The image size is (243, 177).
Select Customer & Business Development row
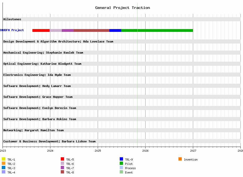point(49,141)
